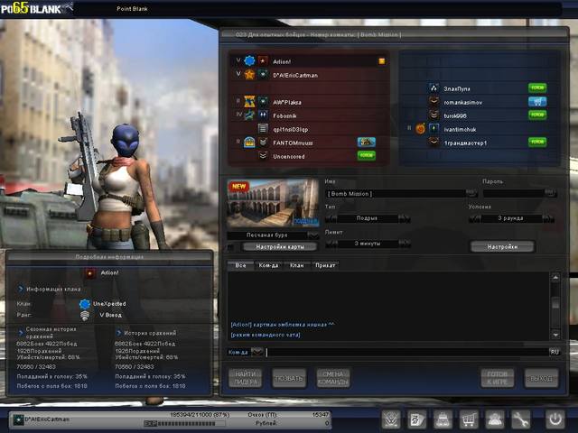Open the missions card icon in bottom toolbar
The width and height of the screenshot is (578, 433).
pos(417,419)
